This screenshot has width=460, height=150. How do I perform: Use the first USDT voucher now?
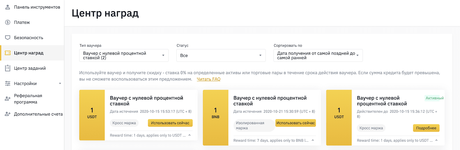170,123
